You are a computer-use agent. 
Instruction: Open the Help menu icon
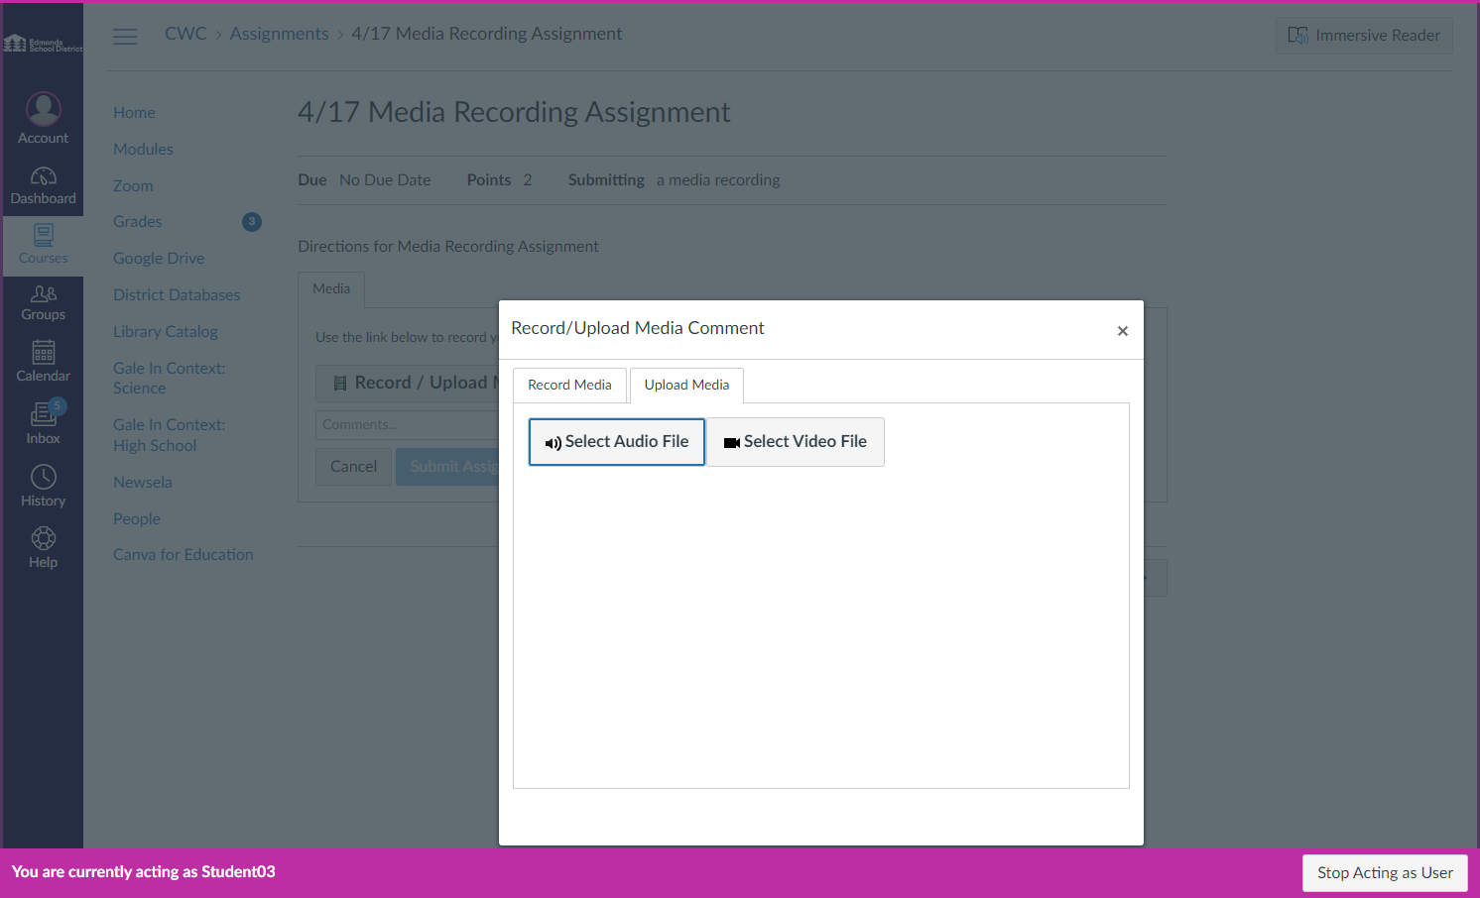click(43, 547)
